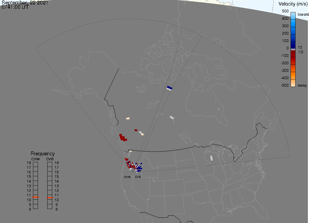Click the peach cell in northern British Columbia

(x=128, y=118)
